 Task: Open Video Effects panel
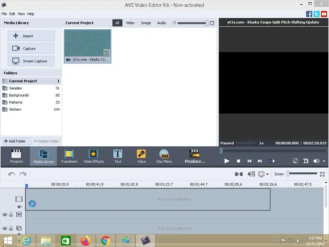click(x=93, y=156)
